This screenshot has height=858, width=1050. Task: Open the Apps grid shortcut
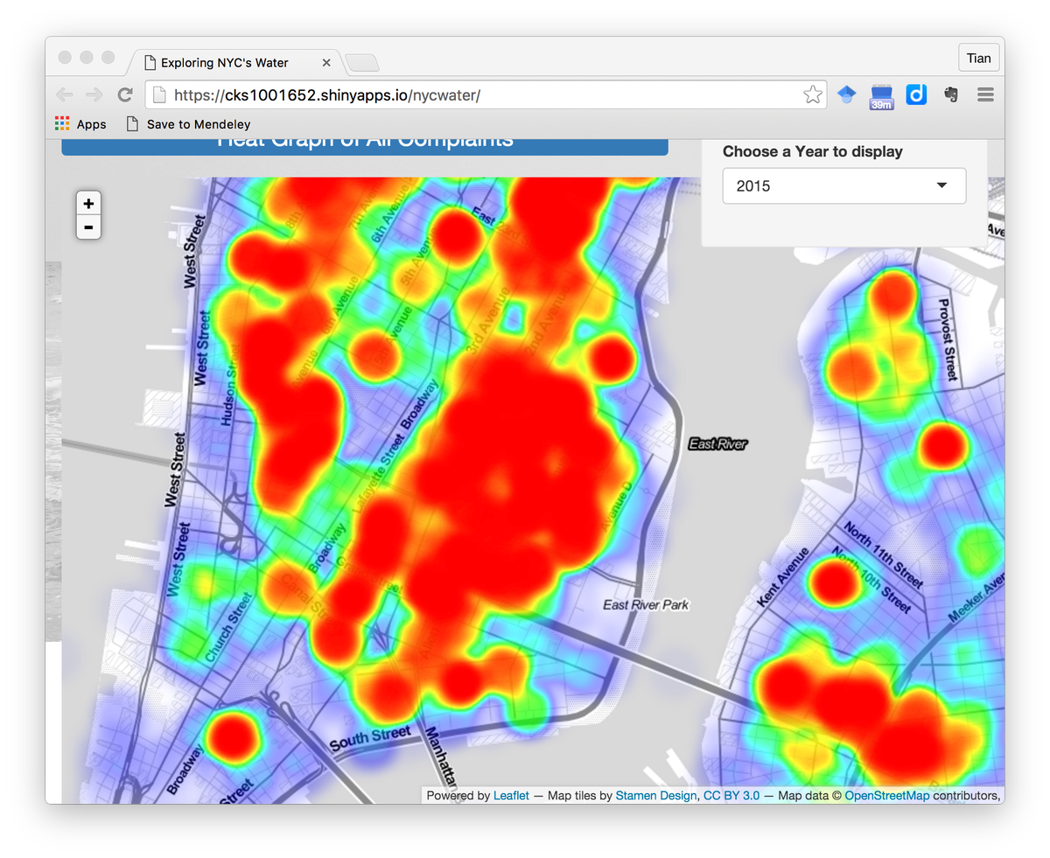[80, 124]
